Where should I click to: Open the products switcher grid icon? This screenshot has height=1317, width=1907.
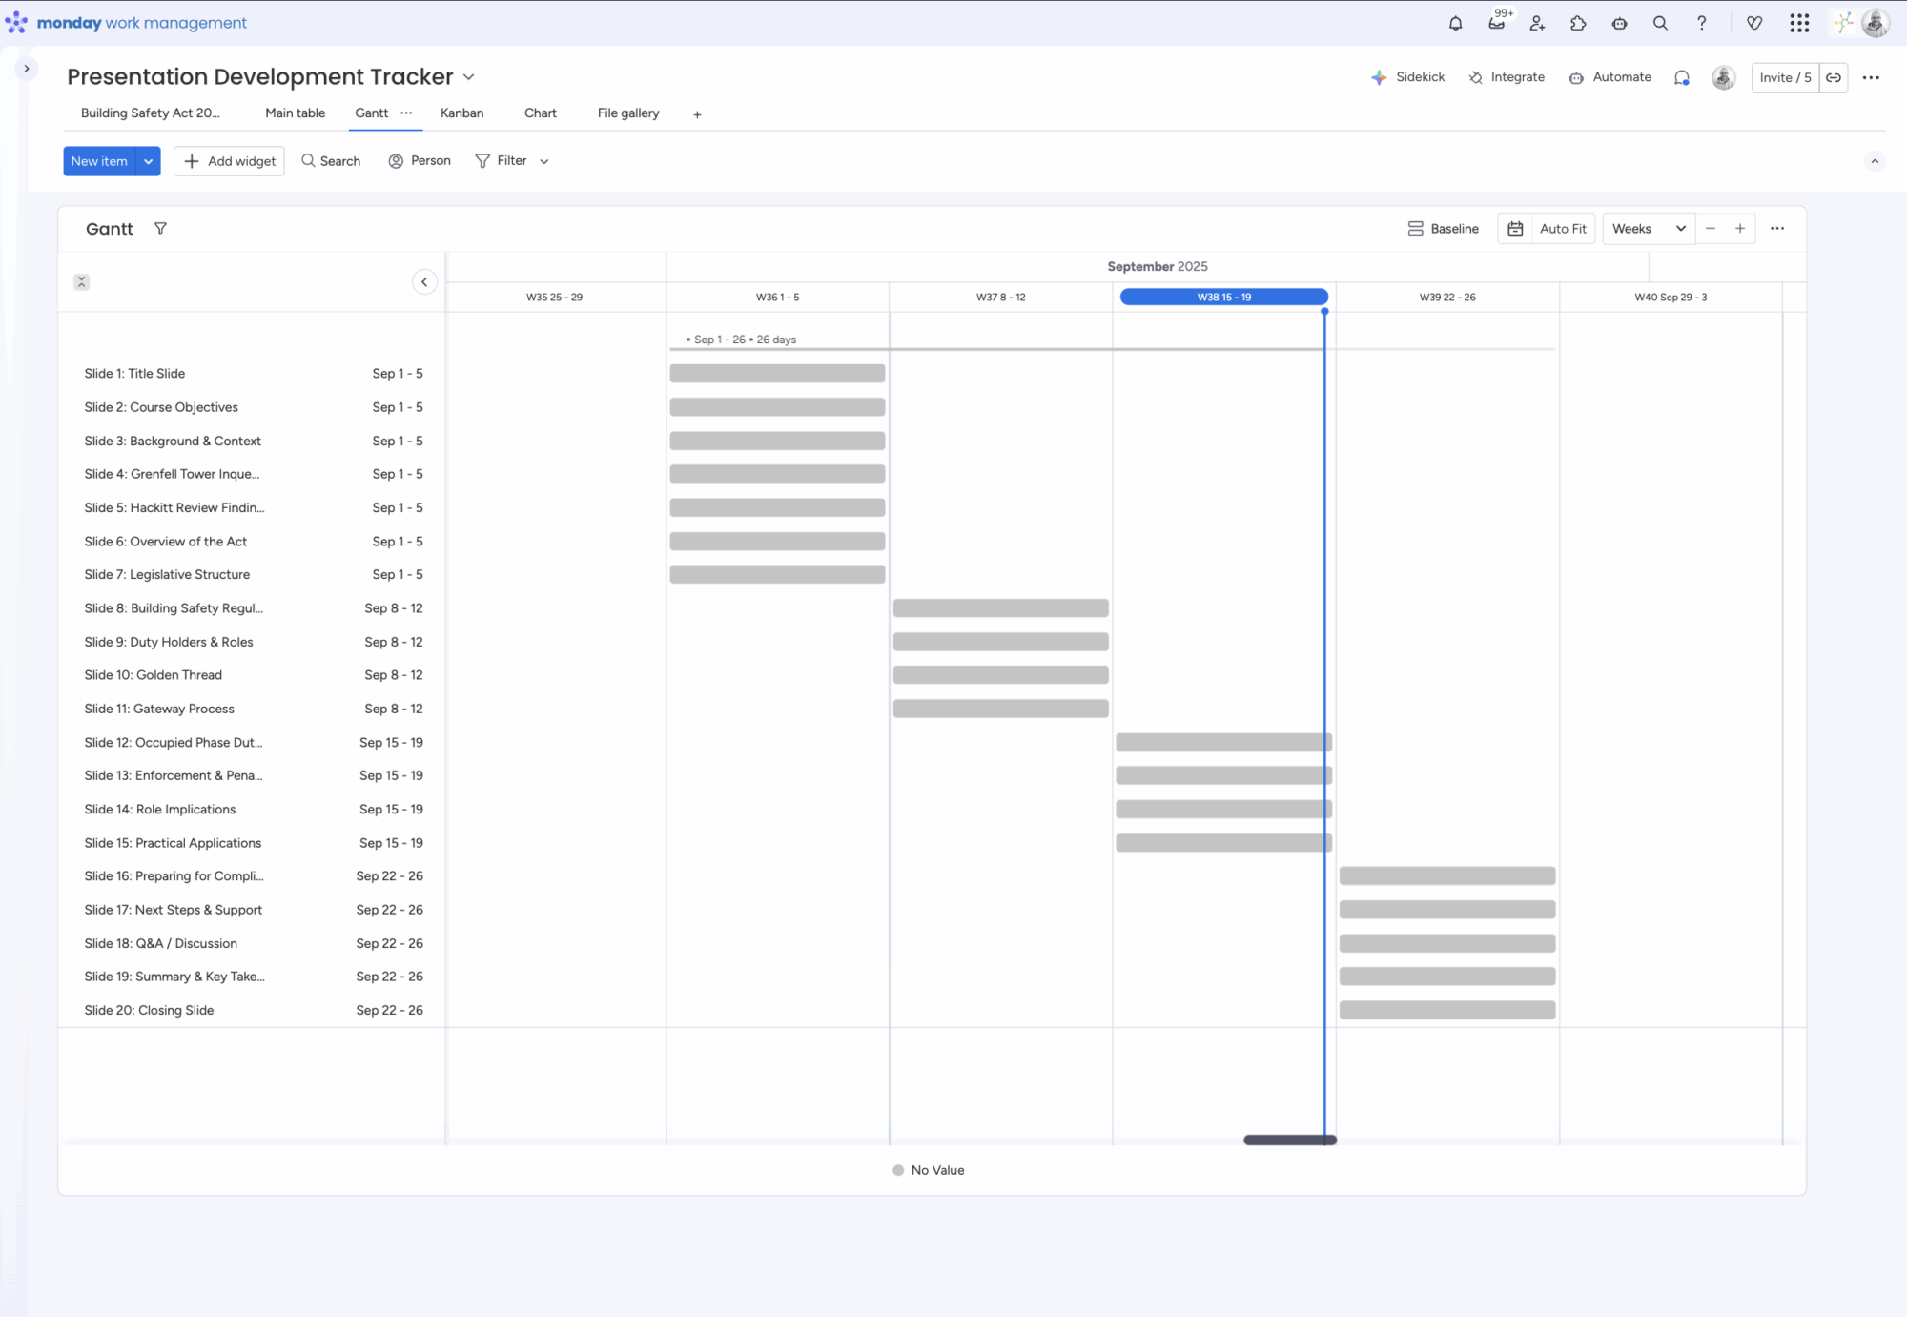(1799, 24)
